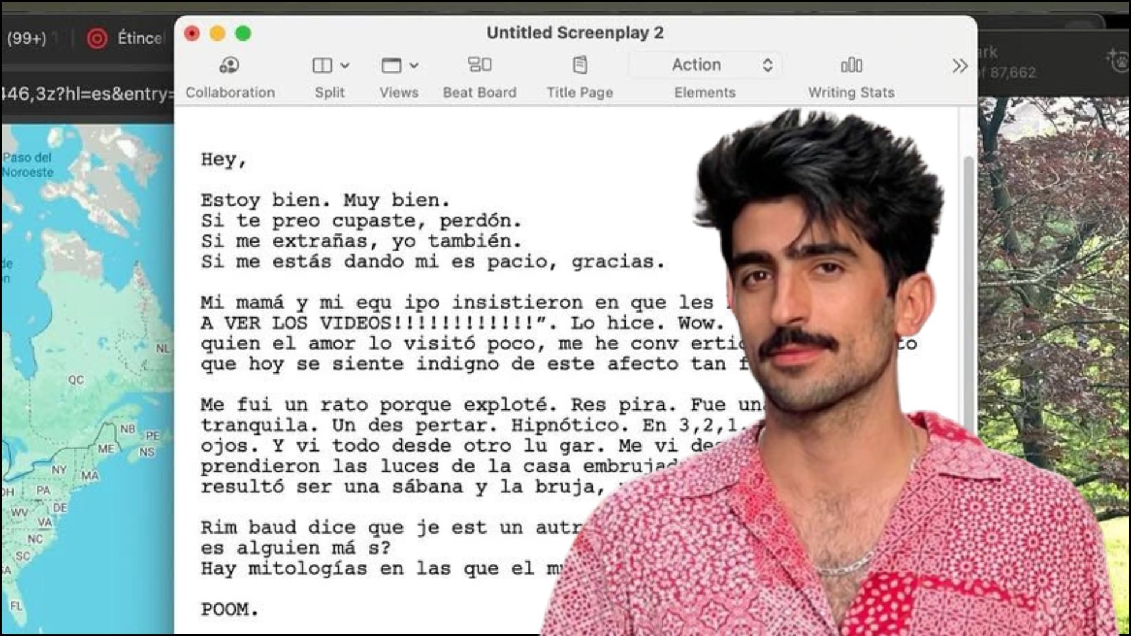This screenshot has width=1131, height=636.
Task: Click the Untitled Screenplay 2 window title
Action: coord(575,33)
